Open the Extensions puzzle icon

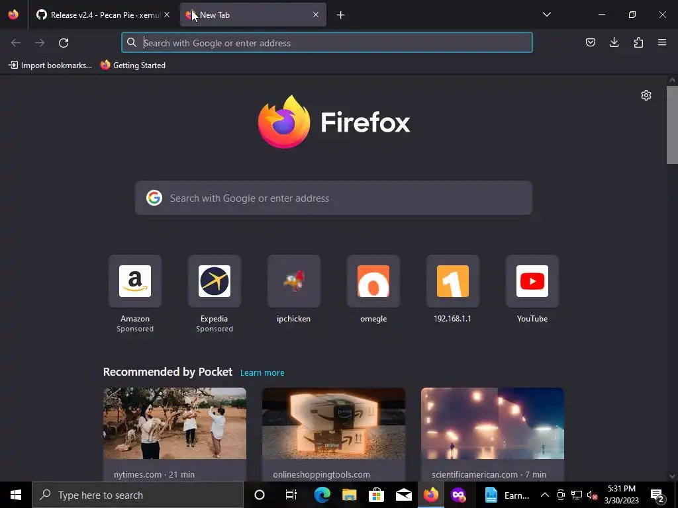point(638,42)
